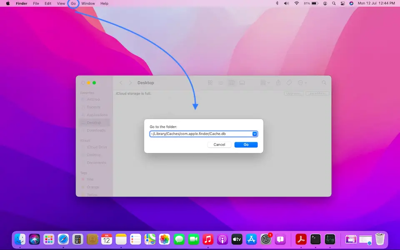Click the Finder icon in Dock
The width and height of the screenshot is (400, 250).
20,239
